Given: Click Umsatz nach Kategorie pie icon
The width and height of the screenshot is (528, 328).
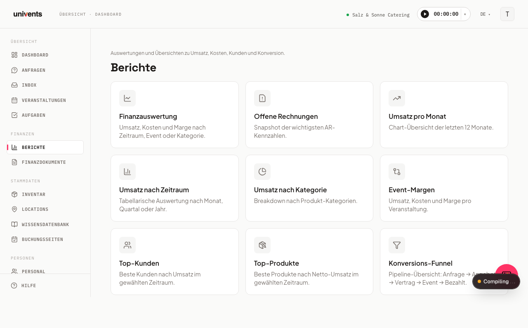Looking at the screenshot, I should [x=262, y=172].
